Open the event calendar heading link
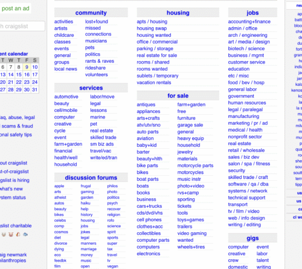This screenshot has height=269, width=302. click(14, 54)
